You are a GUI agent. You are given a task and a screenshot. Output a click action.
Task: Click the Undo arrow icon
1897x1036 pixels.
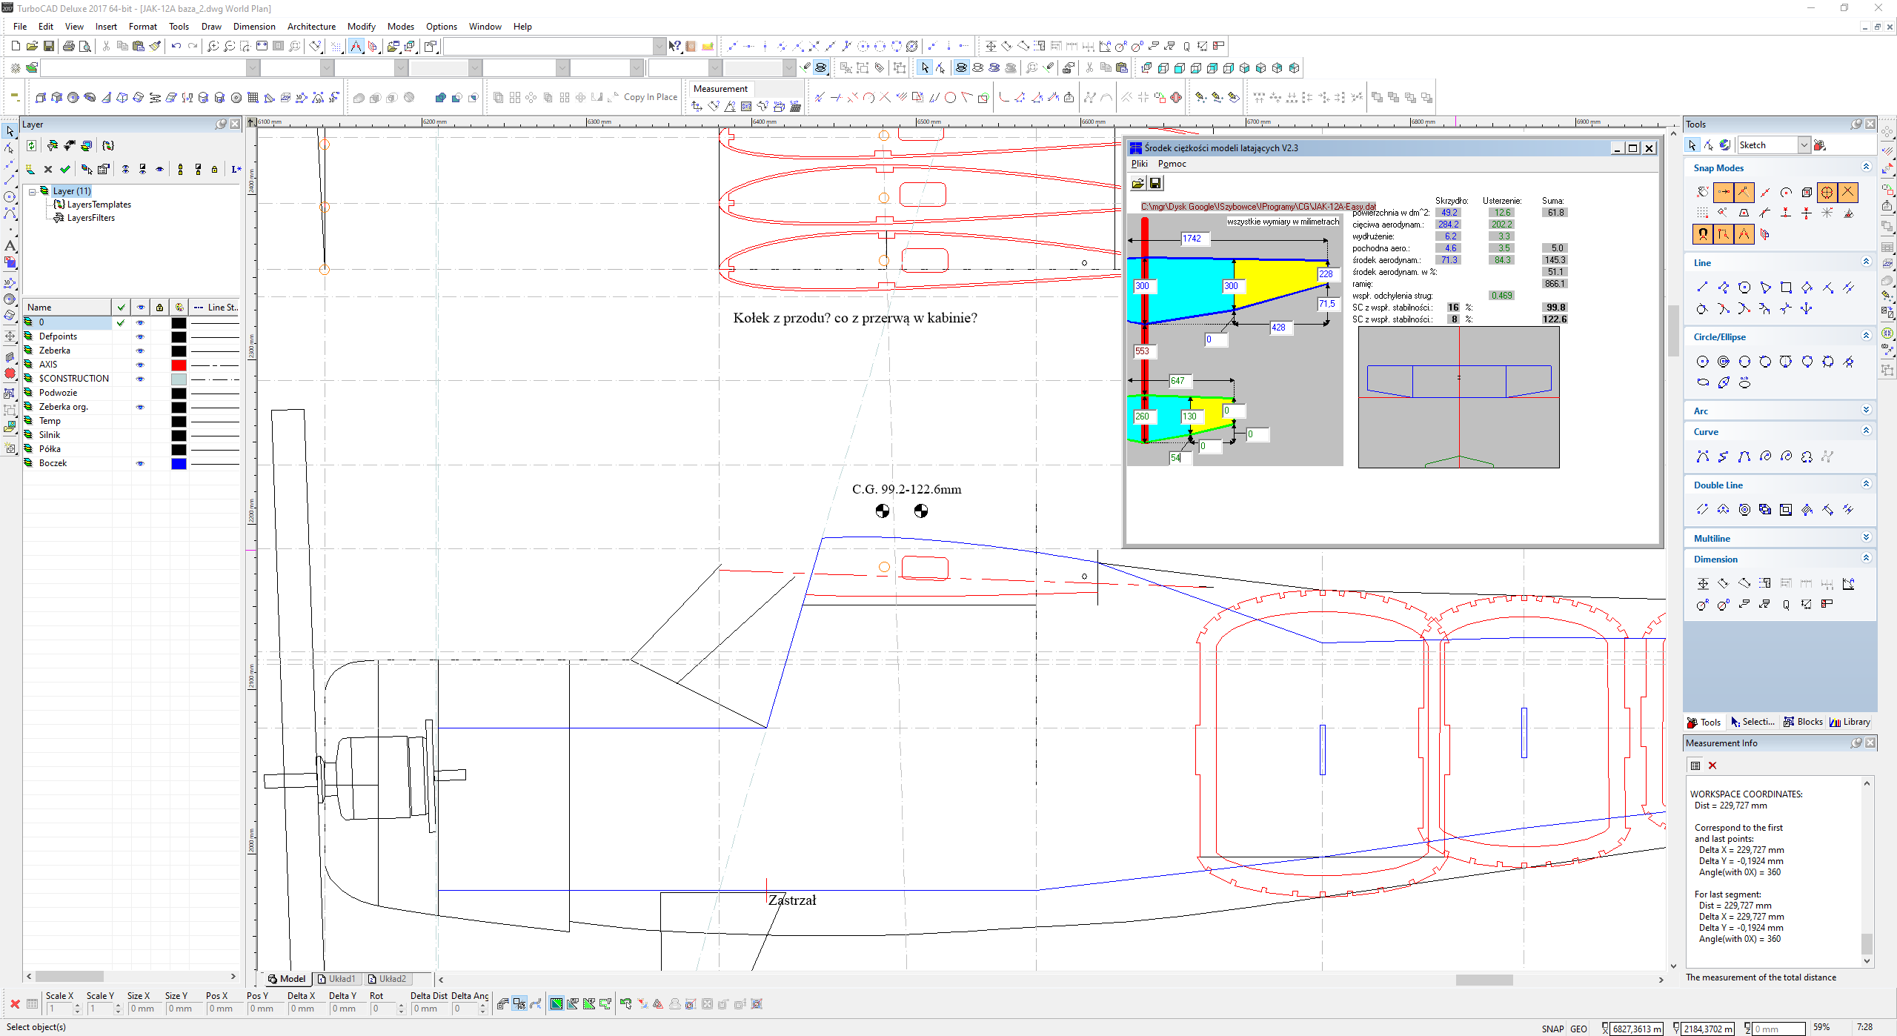click(176, 46)
